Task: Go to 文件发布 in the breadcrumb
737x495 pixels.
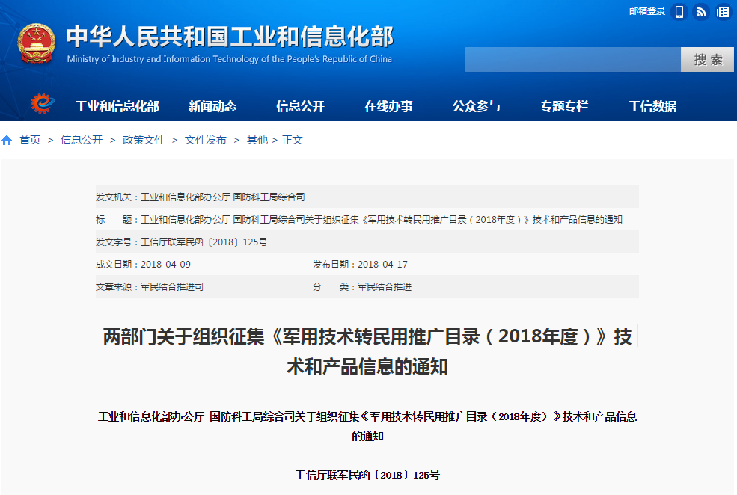Action: click(x=206, y=140)
